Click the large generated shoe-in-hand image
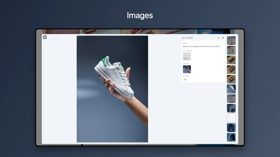 112,89
